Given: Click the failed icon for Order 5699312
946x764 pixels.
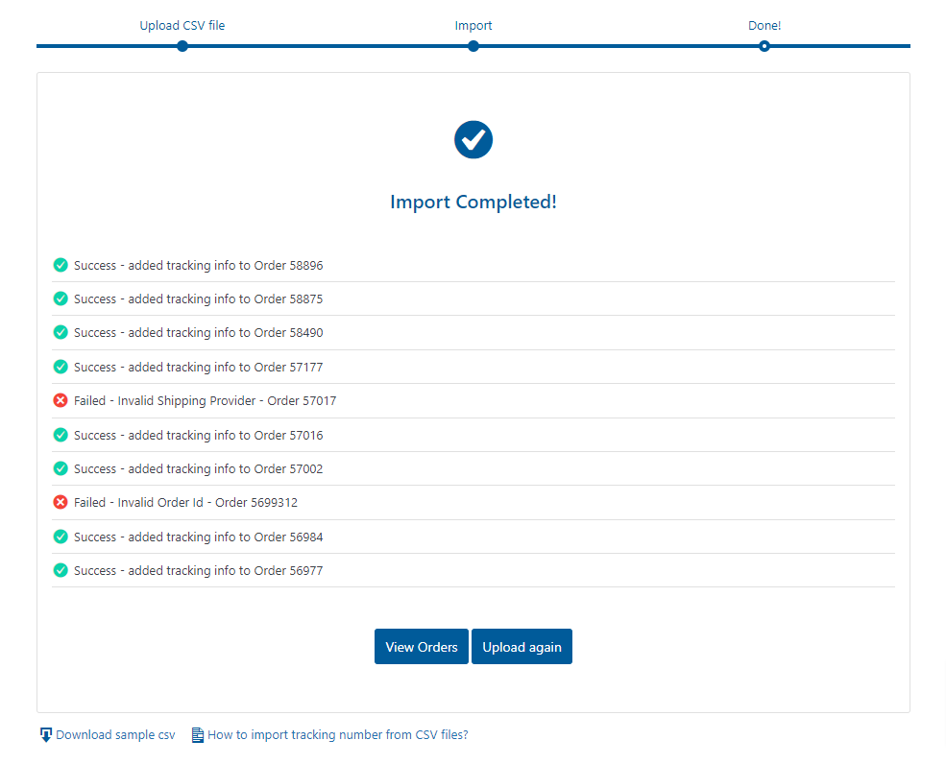Looking at the screenshot, I should (x=61, y=502).
